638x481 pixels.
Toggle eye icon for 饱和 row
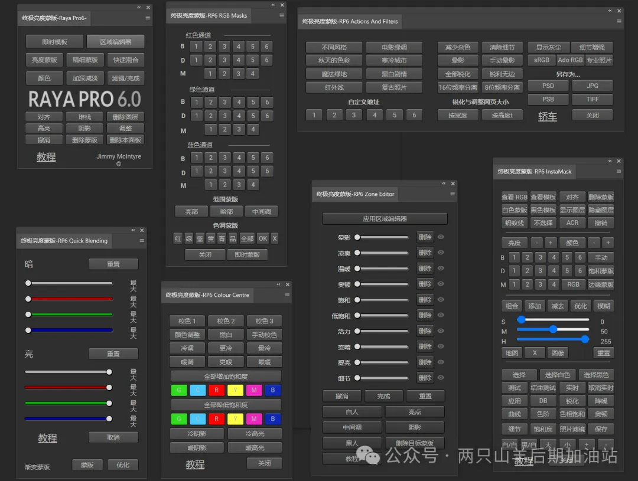coord(441,300)
